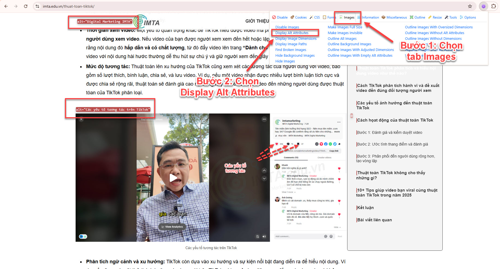Viewport: 500px width, 269px height.
Task: Open the Miscellaneous tab
Action: click(394, 17)
